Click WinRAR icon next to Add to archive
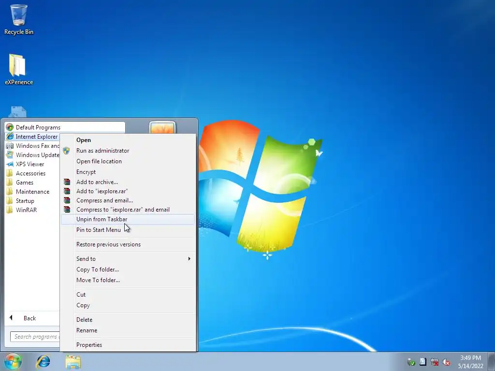This screenshot has height=371, width=495. click(x=67, y=182)
